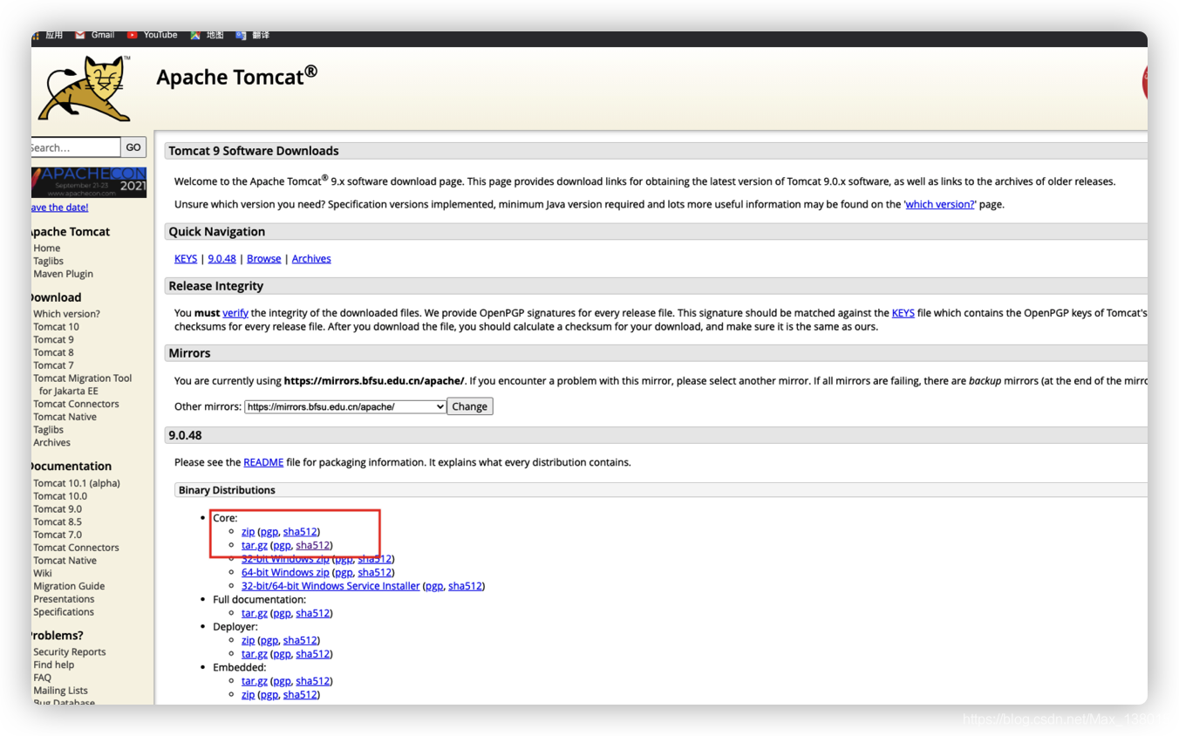Open the Tomcat 8 download page
The image size is (1179, 736).
(x=53, y=352)
